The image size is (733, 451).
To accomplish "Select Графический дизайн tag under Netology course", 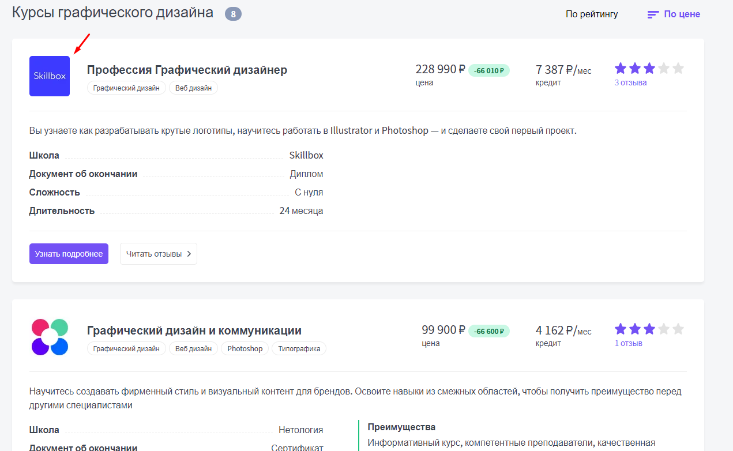I will (x=126, y=349).
